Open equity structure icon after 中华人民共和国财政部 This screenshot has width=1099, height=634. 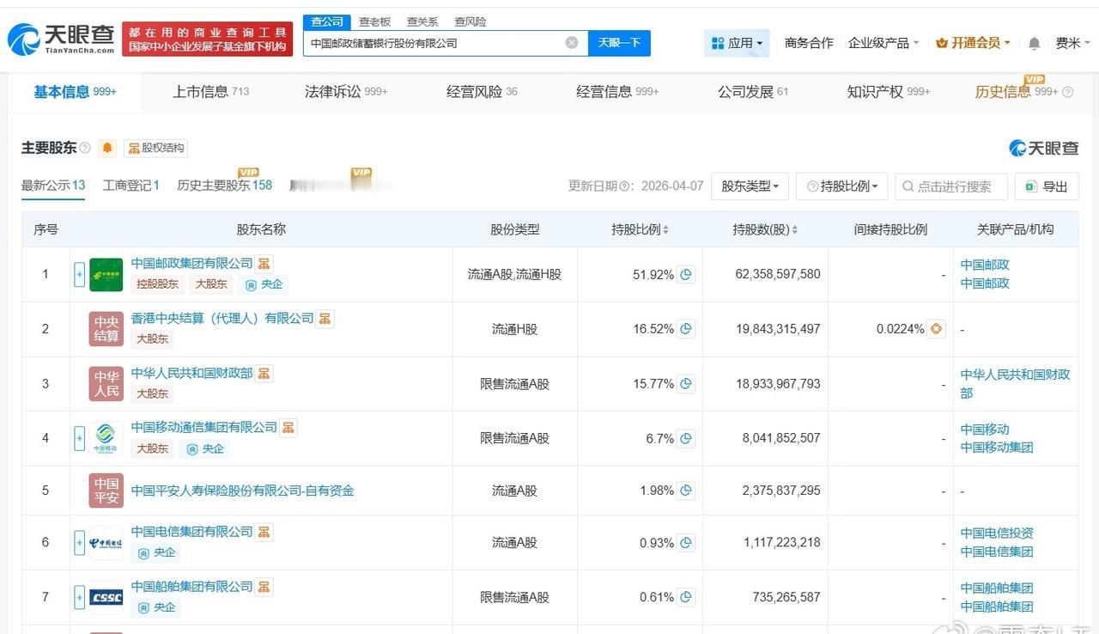(x=264, y=374)
